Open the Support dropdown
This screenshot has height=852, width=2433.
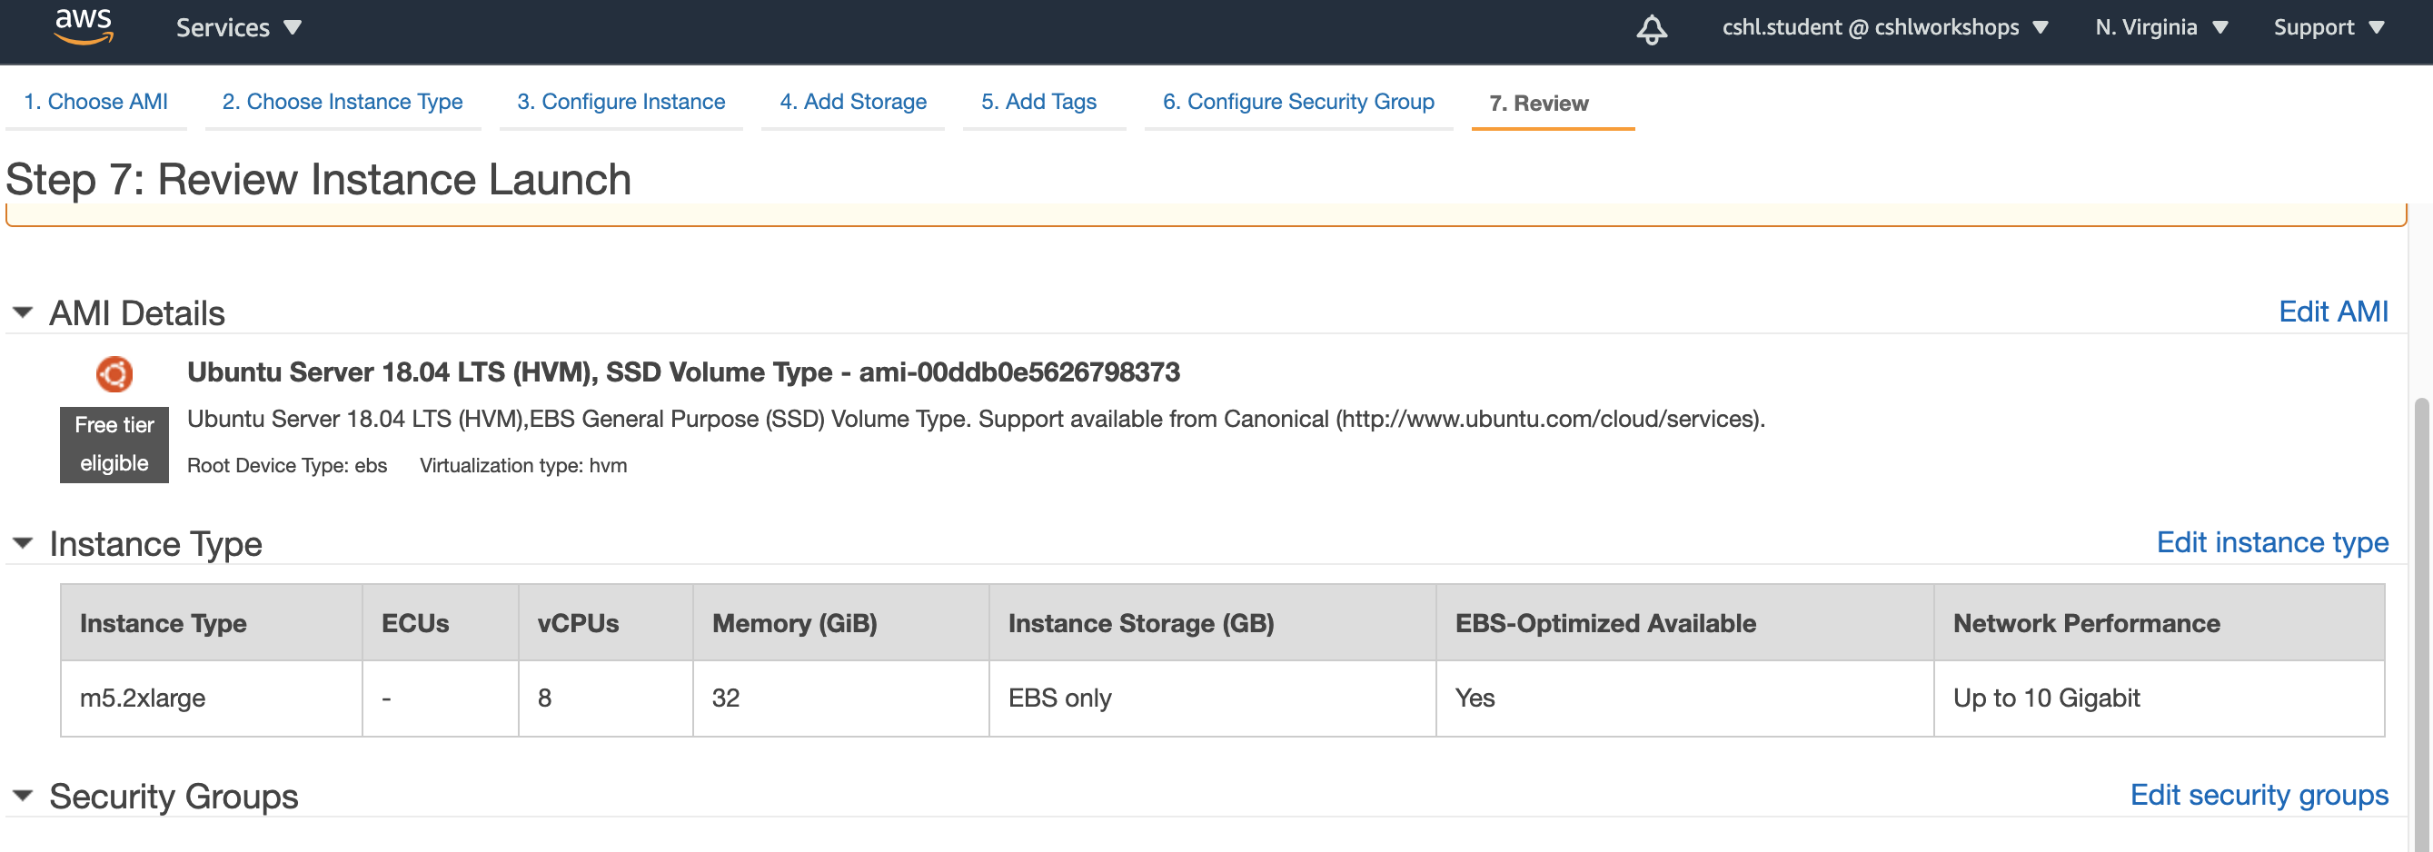(x=2328, y=26)
